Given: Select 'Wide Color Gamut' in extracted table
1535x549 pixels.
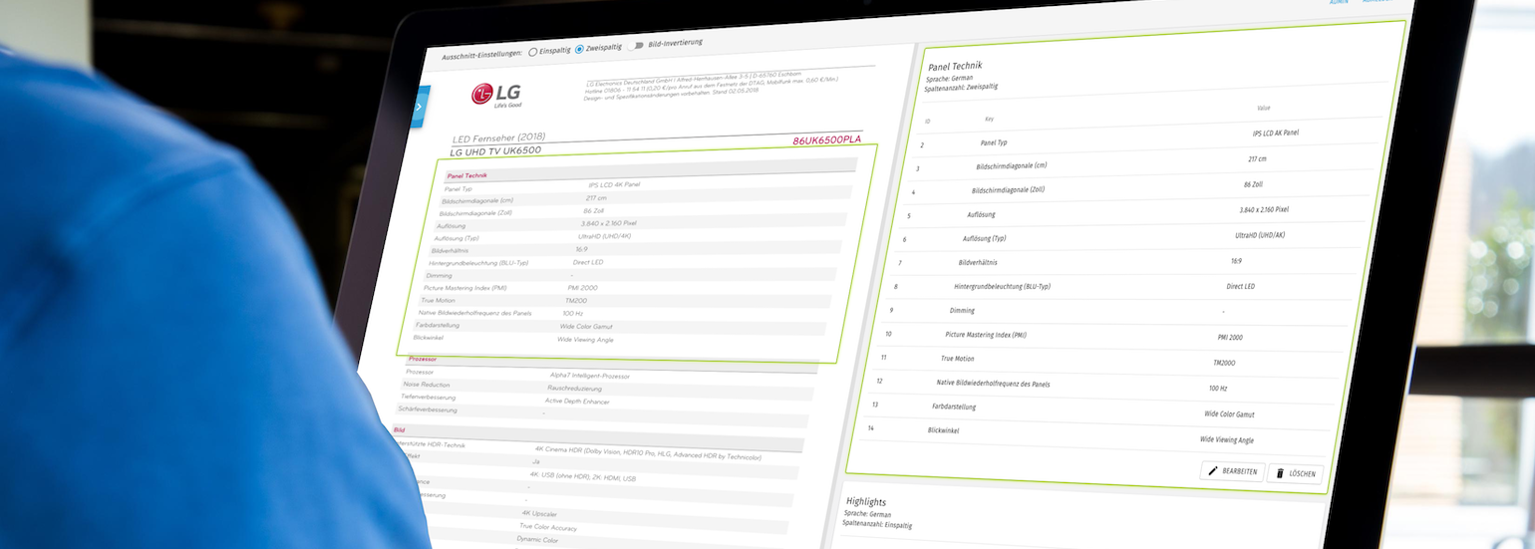Looking at the screenshot, I should [1229, 413].
